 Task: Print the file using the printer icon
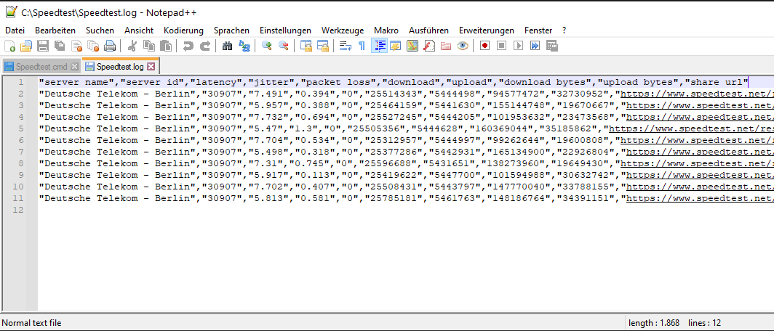pos(110,46)
